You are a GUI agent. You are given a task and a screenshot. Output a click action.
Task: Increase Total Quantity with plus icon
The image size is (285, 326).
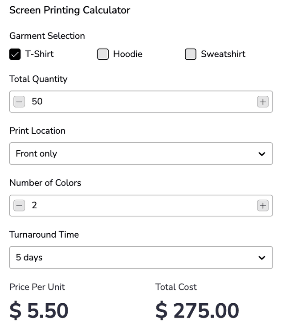[263, 102]
